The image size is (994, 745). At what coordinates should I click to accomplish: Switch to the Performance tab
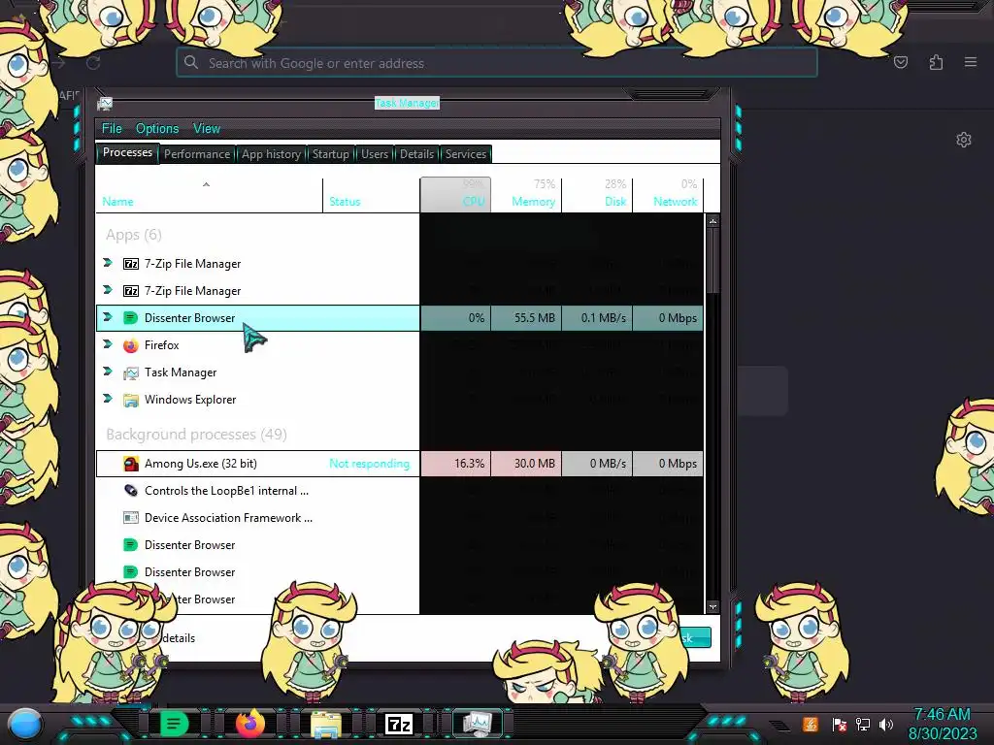pos(197,154)
